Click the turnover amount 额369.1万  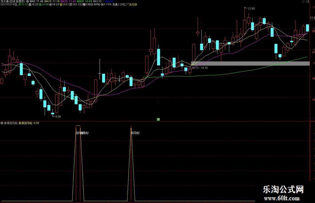pyautogui.click(x=76, y=4)
